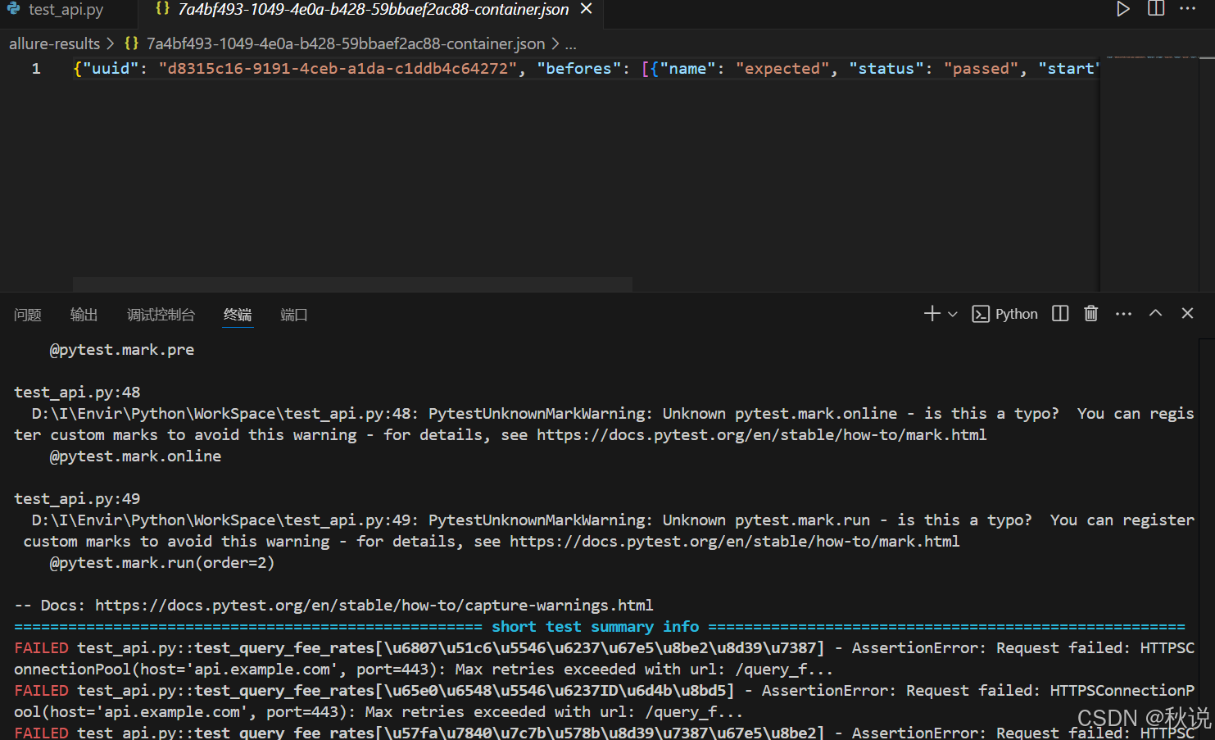Viewport: 1215px width, 740px height.
Task: Close the container.json editor tab
Action: pos(586,9)
